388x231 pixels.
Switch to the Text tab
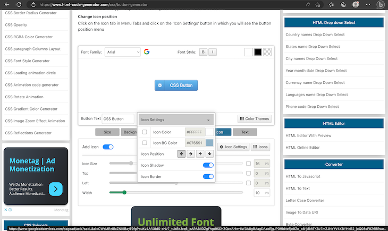[244, 132]
